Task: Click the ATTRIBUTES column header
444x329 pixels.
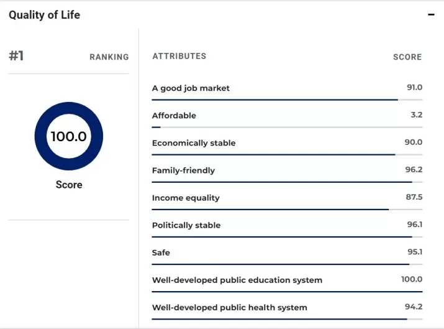Action: pos(179,56)
